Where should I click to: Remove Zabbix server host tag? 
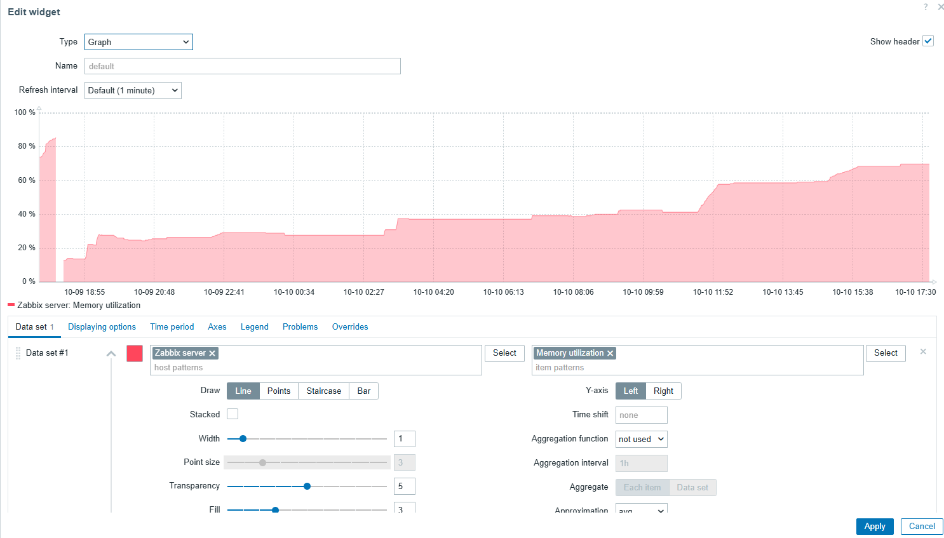point(212,353)
